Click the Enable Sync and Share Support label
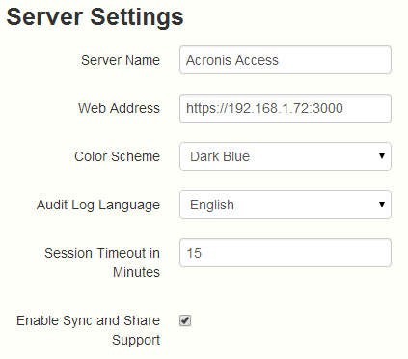 (x=89, y=330)
